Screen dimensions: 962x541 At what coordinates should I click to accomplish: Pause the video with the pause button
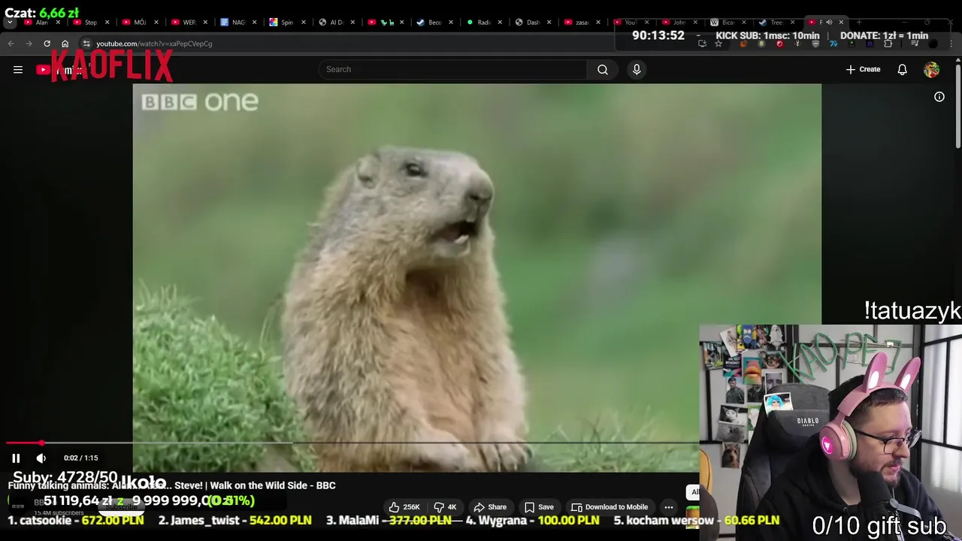click(16, 458)
